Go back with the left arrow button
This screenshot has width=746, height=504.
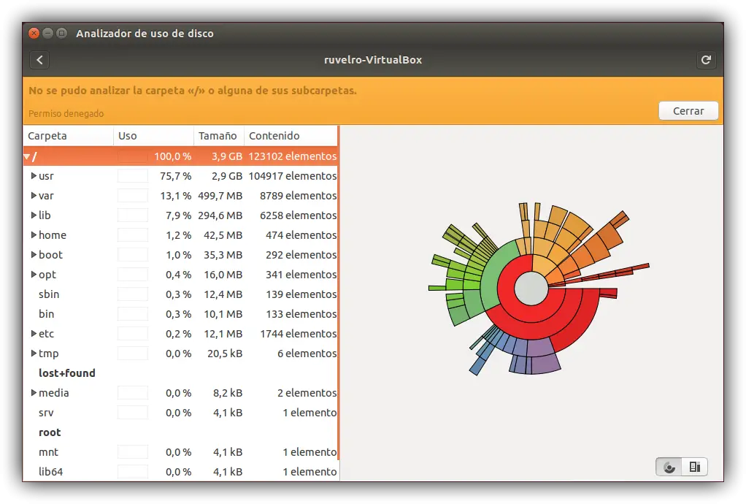39,60
